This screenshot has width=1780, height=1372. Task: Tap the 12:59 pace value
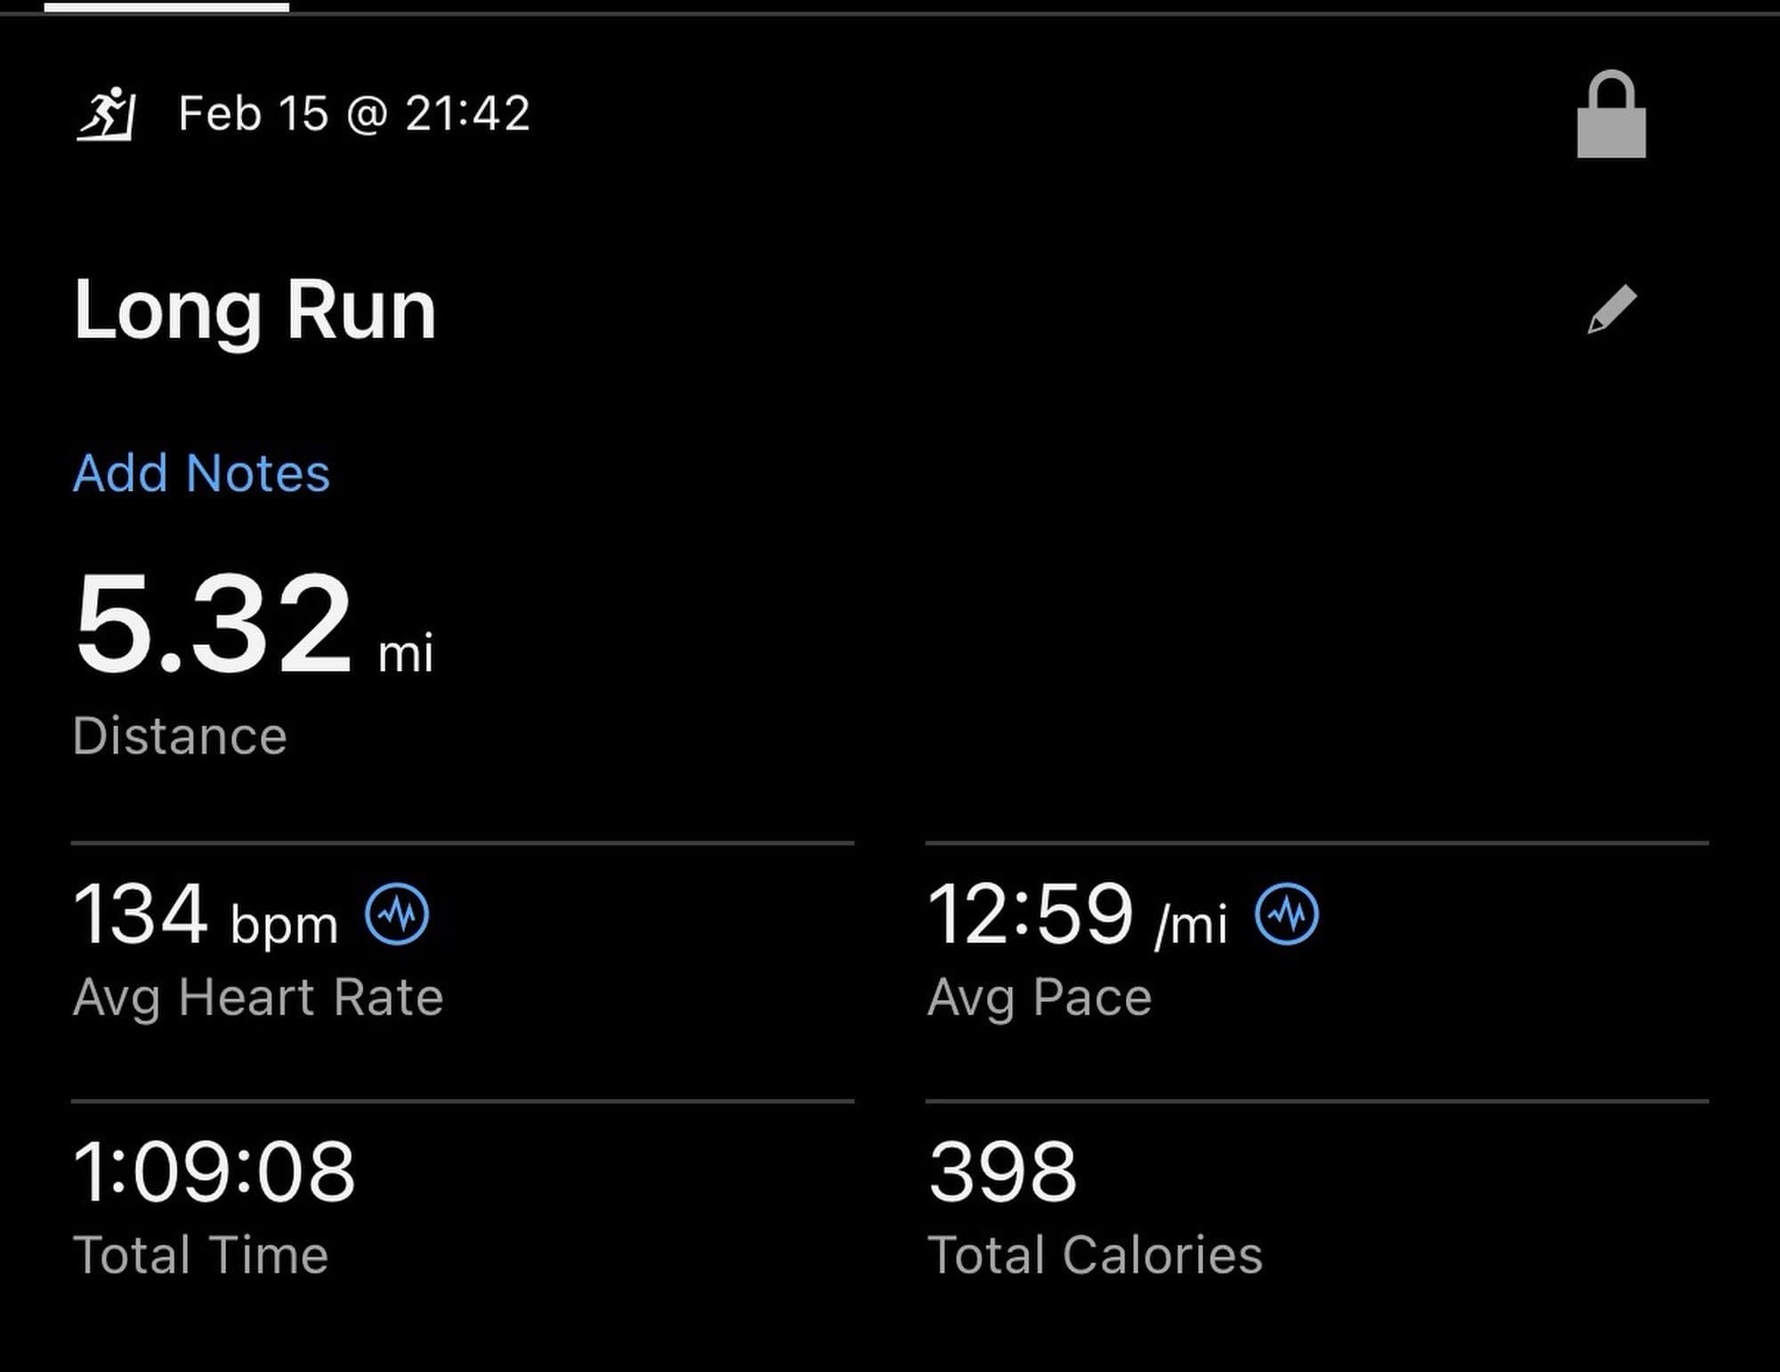pos(1030,915)
